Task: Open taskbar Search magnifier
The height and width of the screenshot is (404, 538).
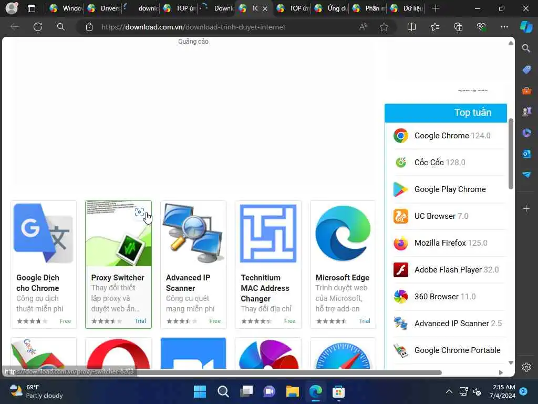Action: 223,391
